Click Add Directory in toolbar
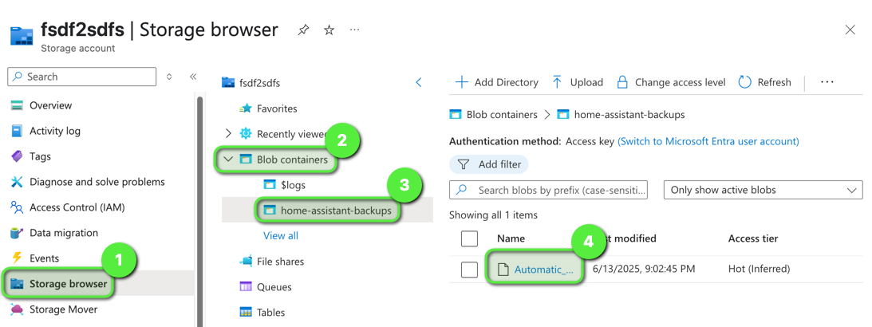Image resolution: width=872 pixels, height=327 pixels. (496, 82)
